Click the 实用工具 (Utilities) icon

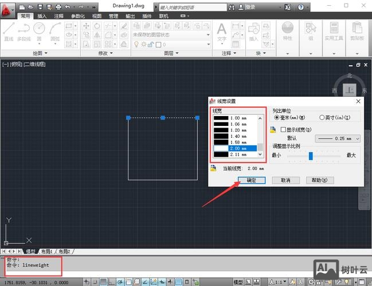[x=333, y=31]
